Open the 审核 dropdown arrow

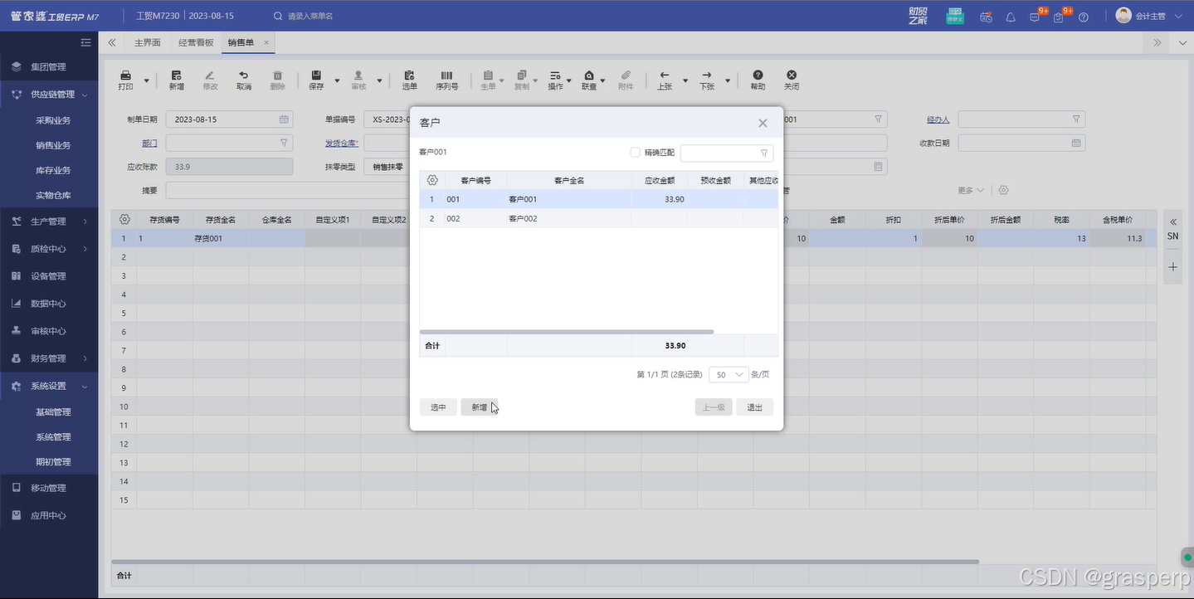click(x=379, y=80)
